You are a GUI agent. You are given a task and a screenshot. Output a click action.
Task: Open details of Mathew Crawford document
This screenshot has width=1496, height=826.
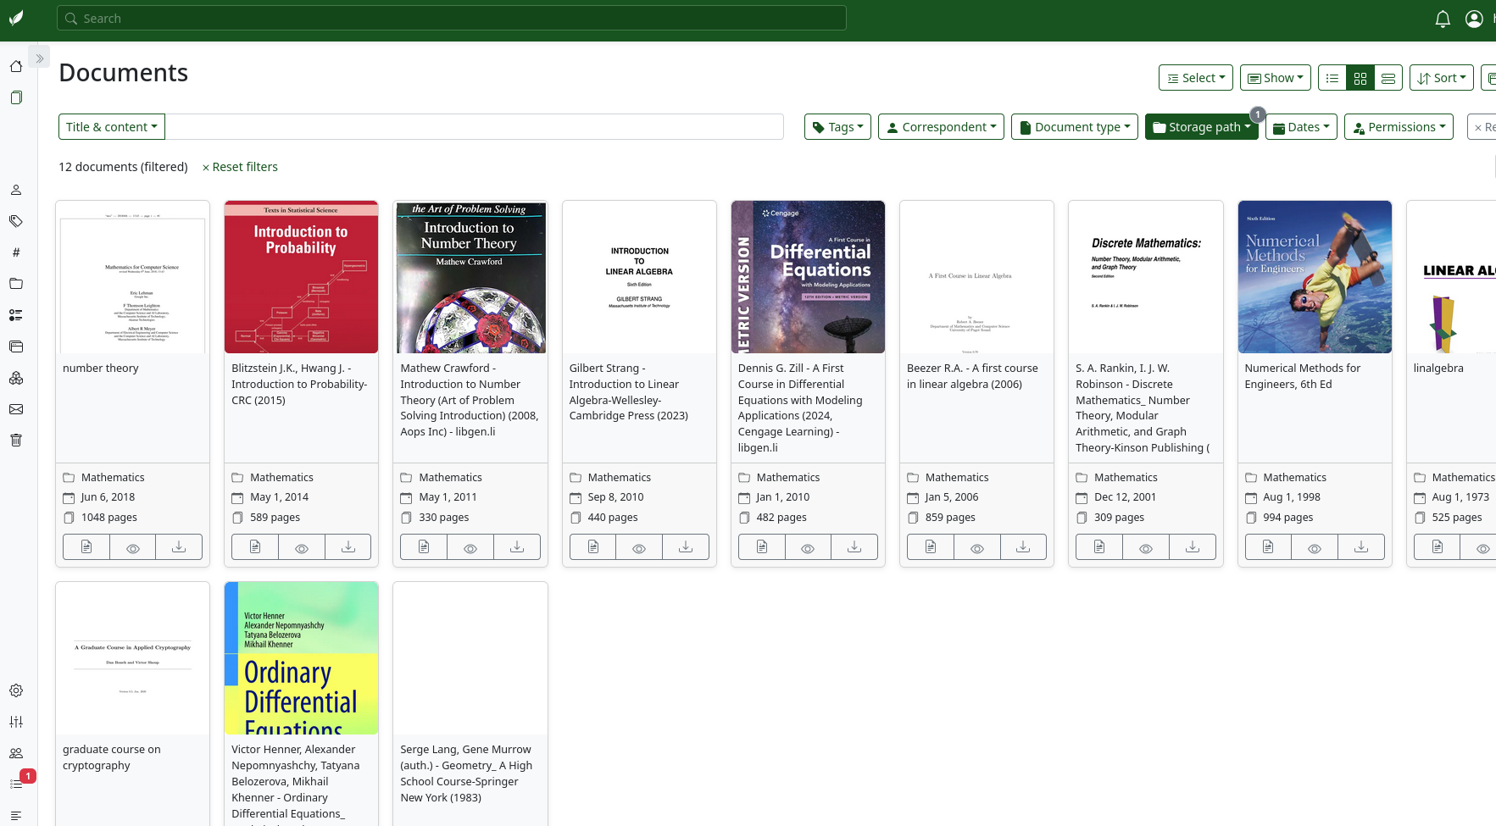click(424, 547)
